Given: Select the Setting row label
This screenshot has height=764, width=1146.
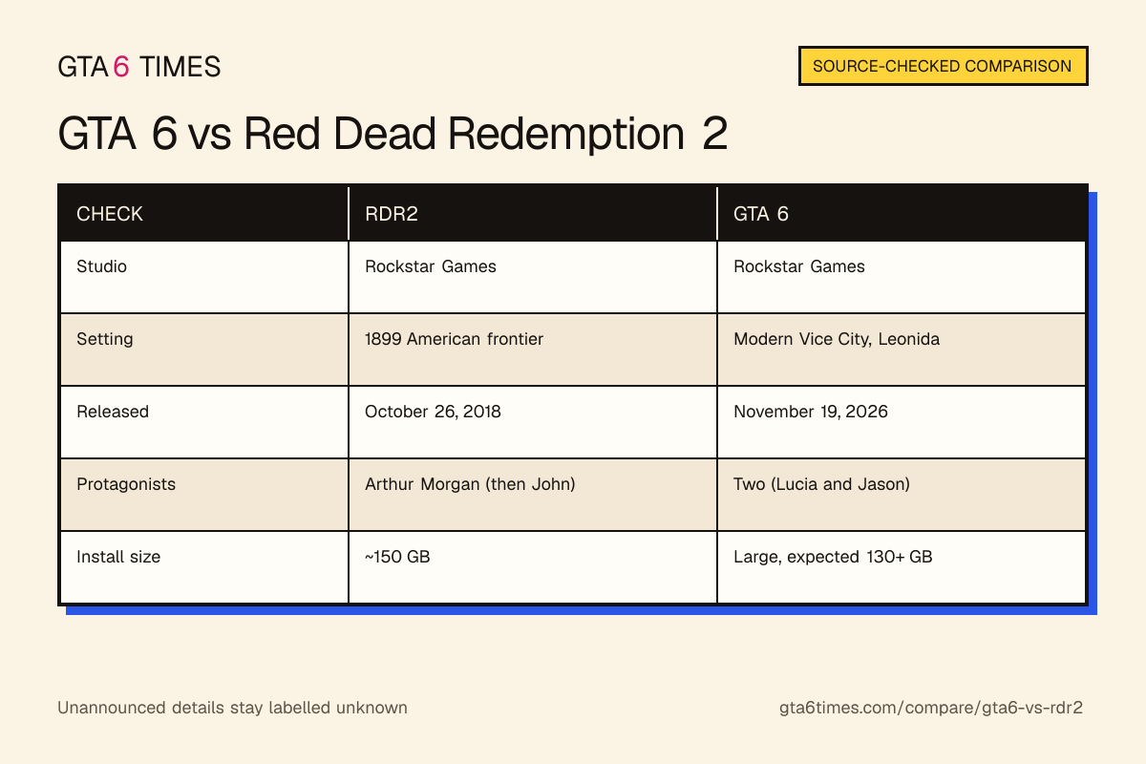Looking at the screenshot, I should [x=105, y=339].
